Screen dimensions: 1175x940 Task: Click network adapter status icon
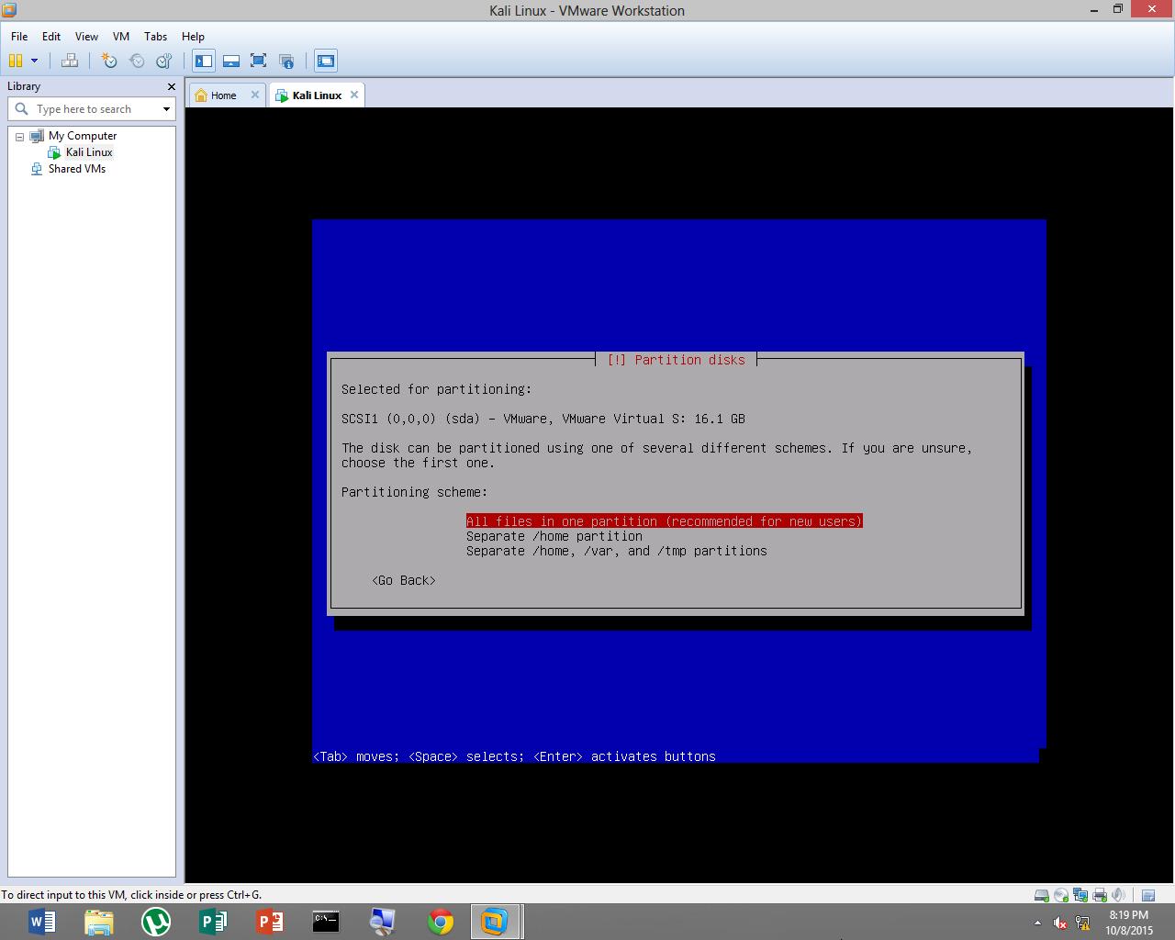1080,895
